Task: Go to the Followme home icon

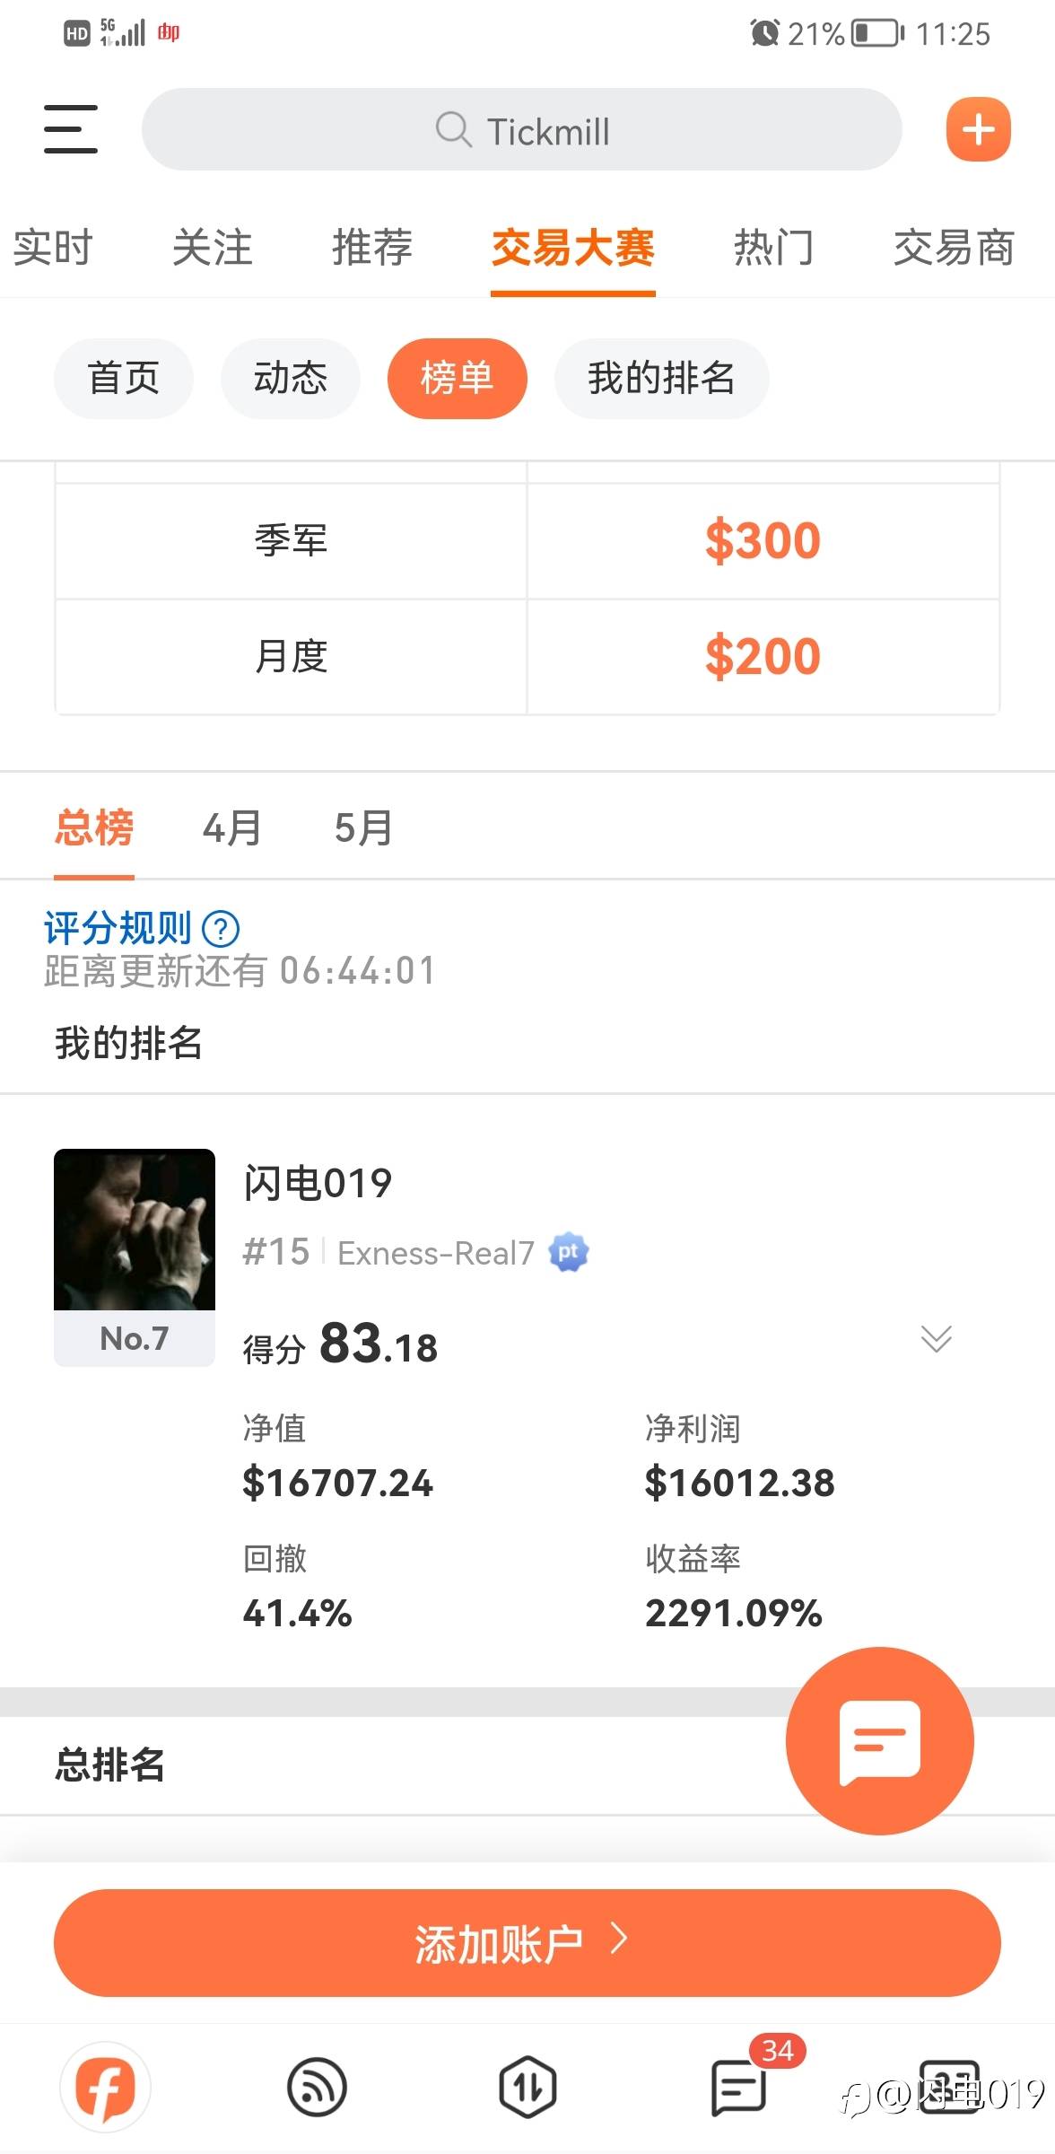Action: (x=106, y=2088)
